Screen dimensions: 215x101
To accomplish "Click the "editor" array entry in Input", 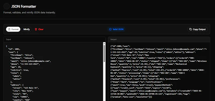I will click(x=17, y=79).
